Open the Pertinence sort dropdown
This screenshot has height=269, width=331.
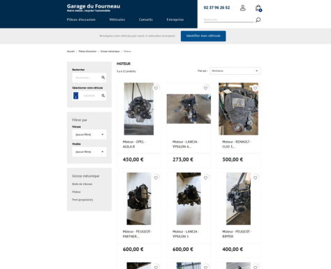point(235,71)
